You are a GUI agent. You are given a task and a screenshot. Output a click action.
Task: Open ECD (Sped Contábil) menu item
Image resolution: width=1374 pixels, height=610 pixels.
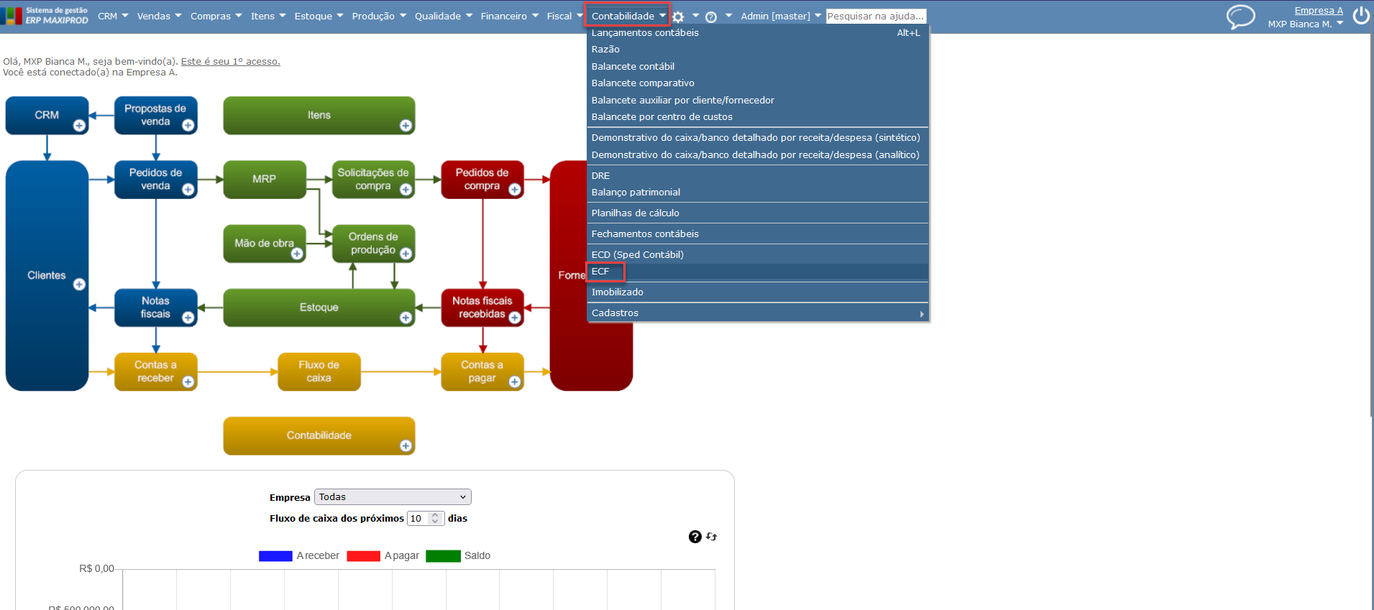758,255
